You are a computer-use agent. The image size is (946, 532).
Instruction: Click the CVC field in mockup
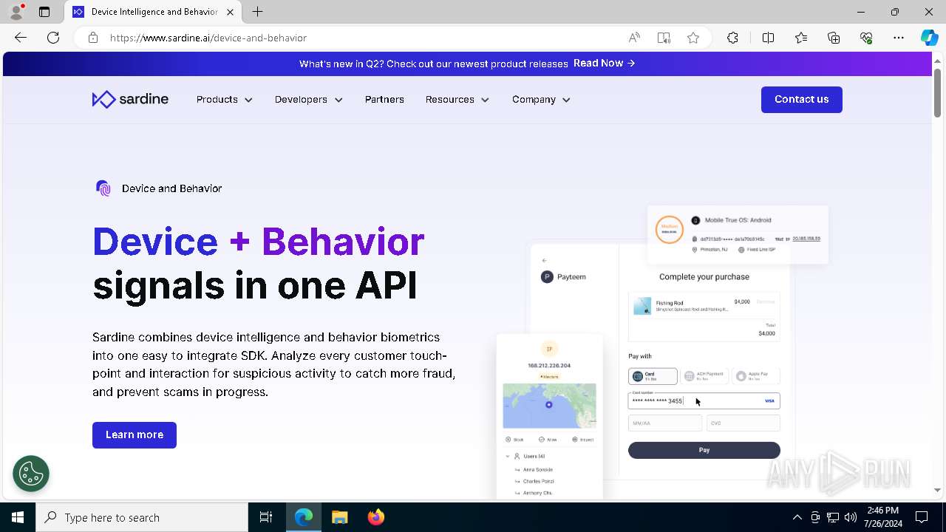click(x=743, y=423)
